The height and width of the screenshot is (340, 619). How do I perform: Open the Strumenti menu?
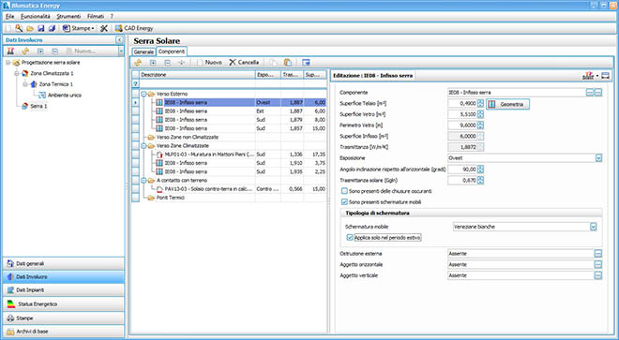click(68, 17)
